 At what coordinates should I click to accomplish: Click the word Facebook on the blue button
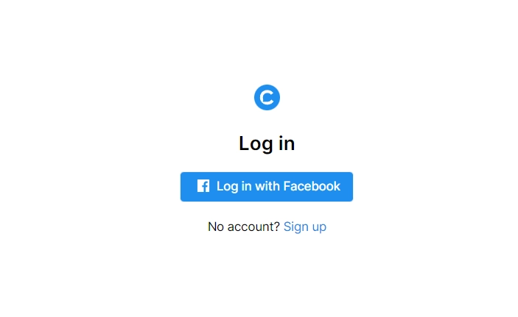312,186
